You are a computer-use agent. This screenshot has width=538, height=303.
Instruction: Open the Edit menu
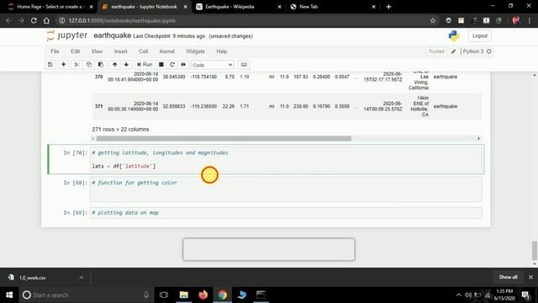pos(75,51)
